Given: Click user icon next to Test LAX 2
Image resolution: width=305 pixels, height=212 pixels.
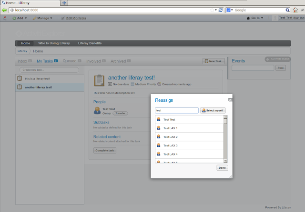Looking at the screenshot, I should (159, 136).
